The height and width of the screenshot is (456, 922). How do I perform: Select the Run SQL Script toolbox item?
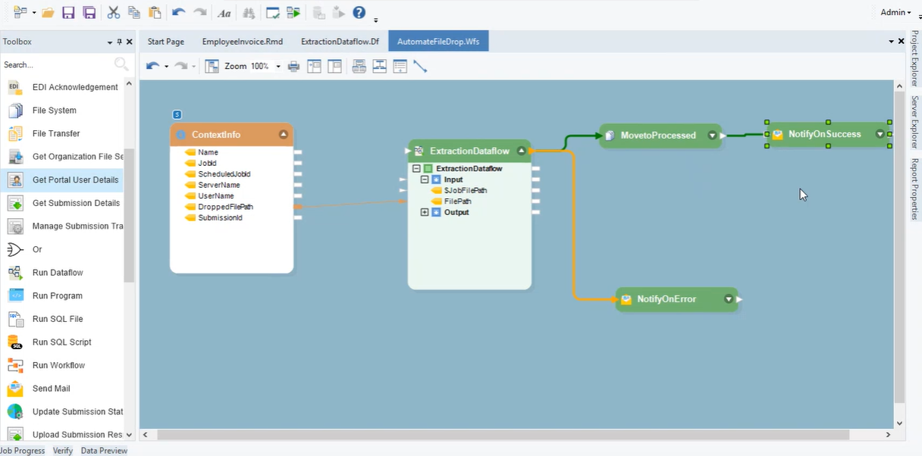[61, 342]
